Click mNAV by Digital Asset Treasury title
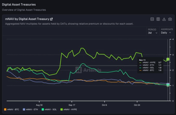The height and width of the screenshot is (115, 176). [27, 19]
